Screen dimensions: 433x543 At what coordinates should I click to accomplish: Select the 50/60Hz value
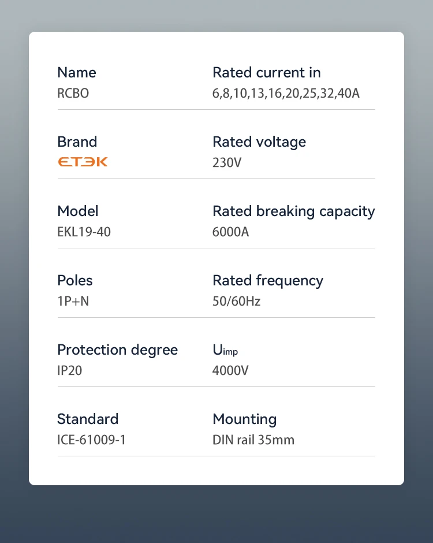tap(236, 302)
